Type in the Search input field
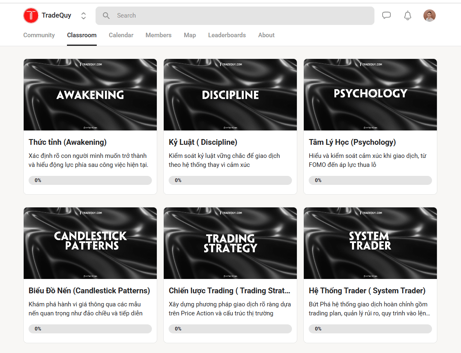This screenshot has width=461, height=353. [241, 16]
